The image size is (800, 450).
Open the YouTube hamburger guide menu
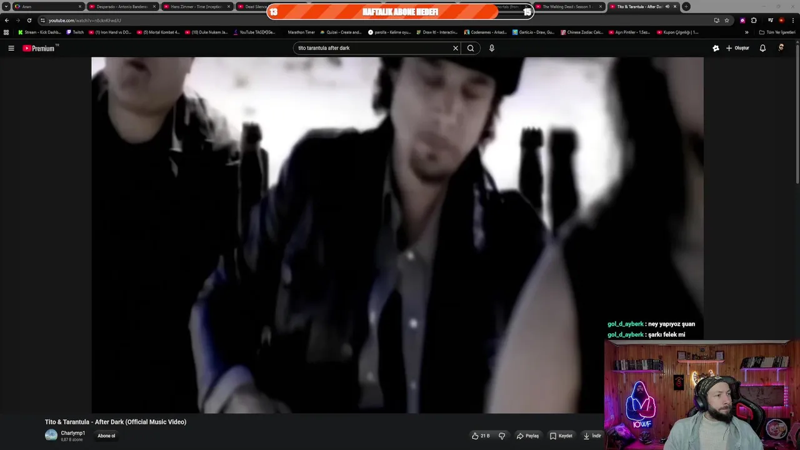pos(11,48)
